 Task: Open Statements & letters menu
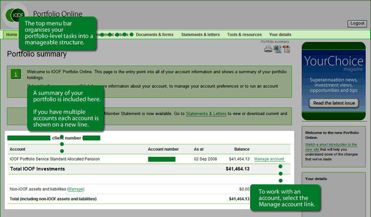click(200, 35)
